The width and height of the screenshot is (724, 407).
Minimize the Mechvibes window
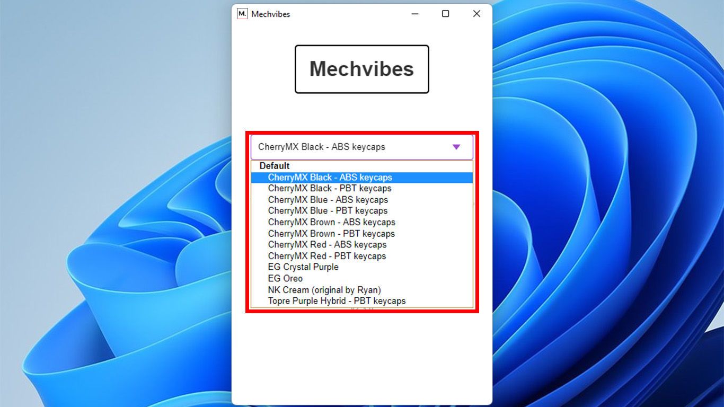click(x=416, y=14)
